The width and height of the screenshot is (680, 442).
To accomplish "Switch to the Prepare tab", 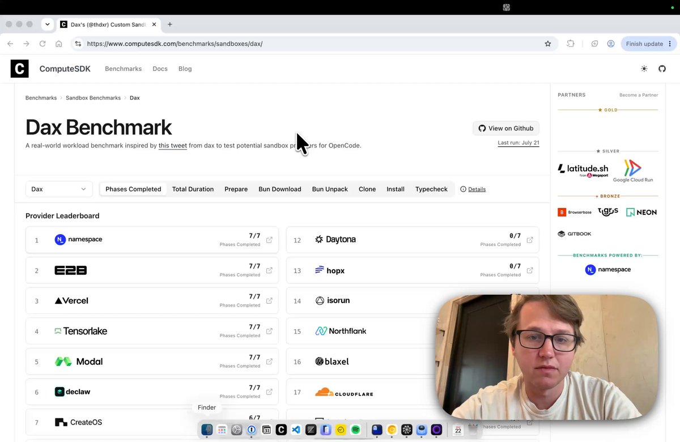I will (236, 189).
